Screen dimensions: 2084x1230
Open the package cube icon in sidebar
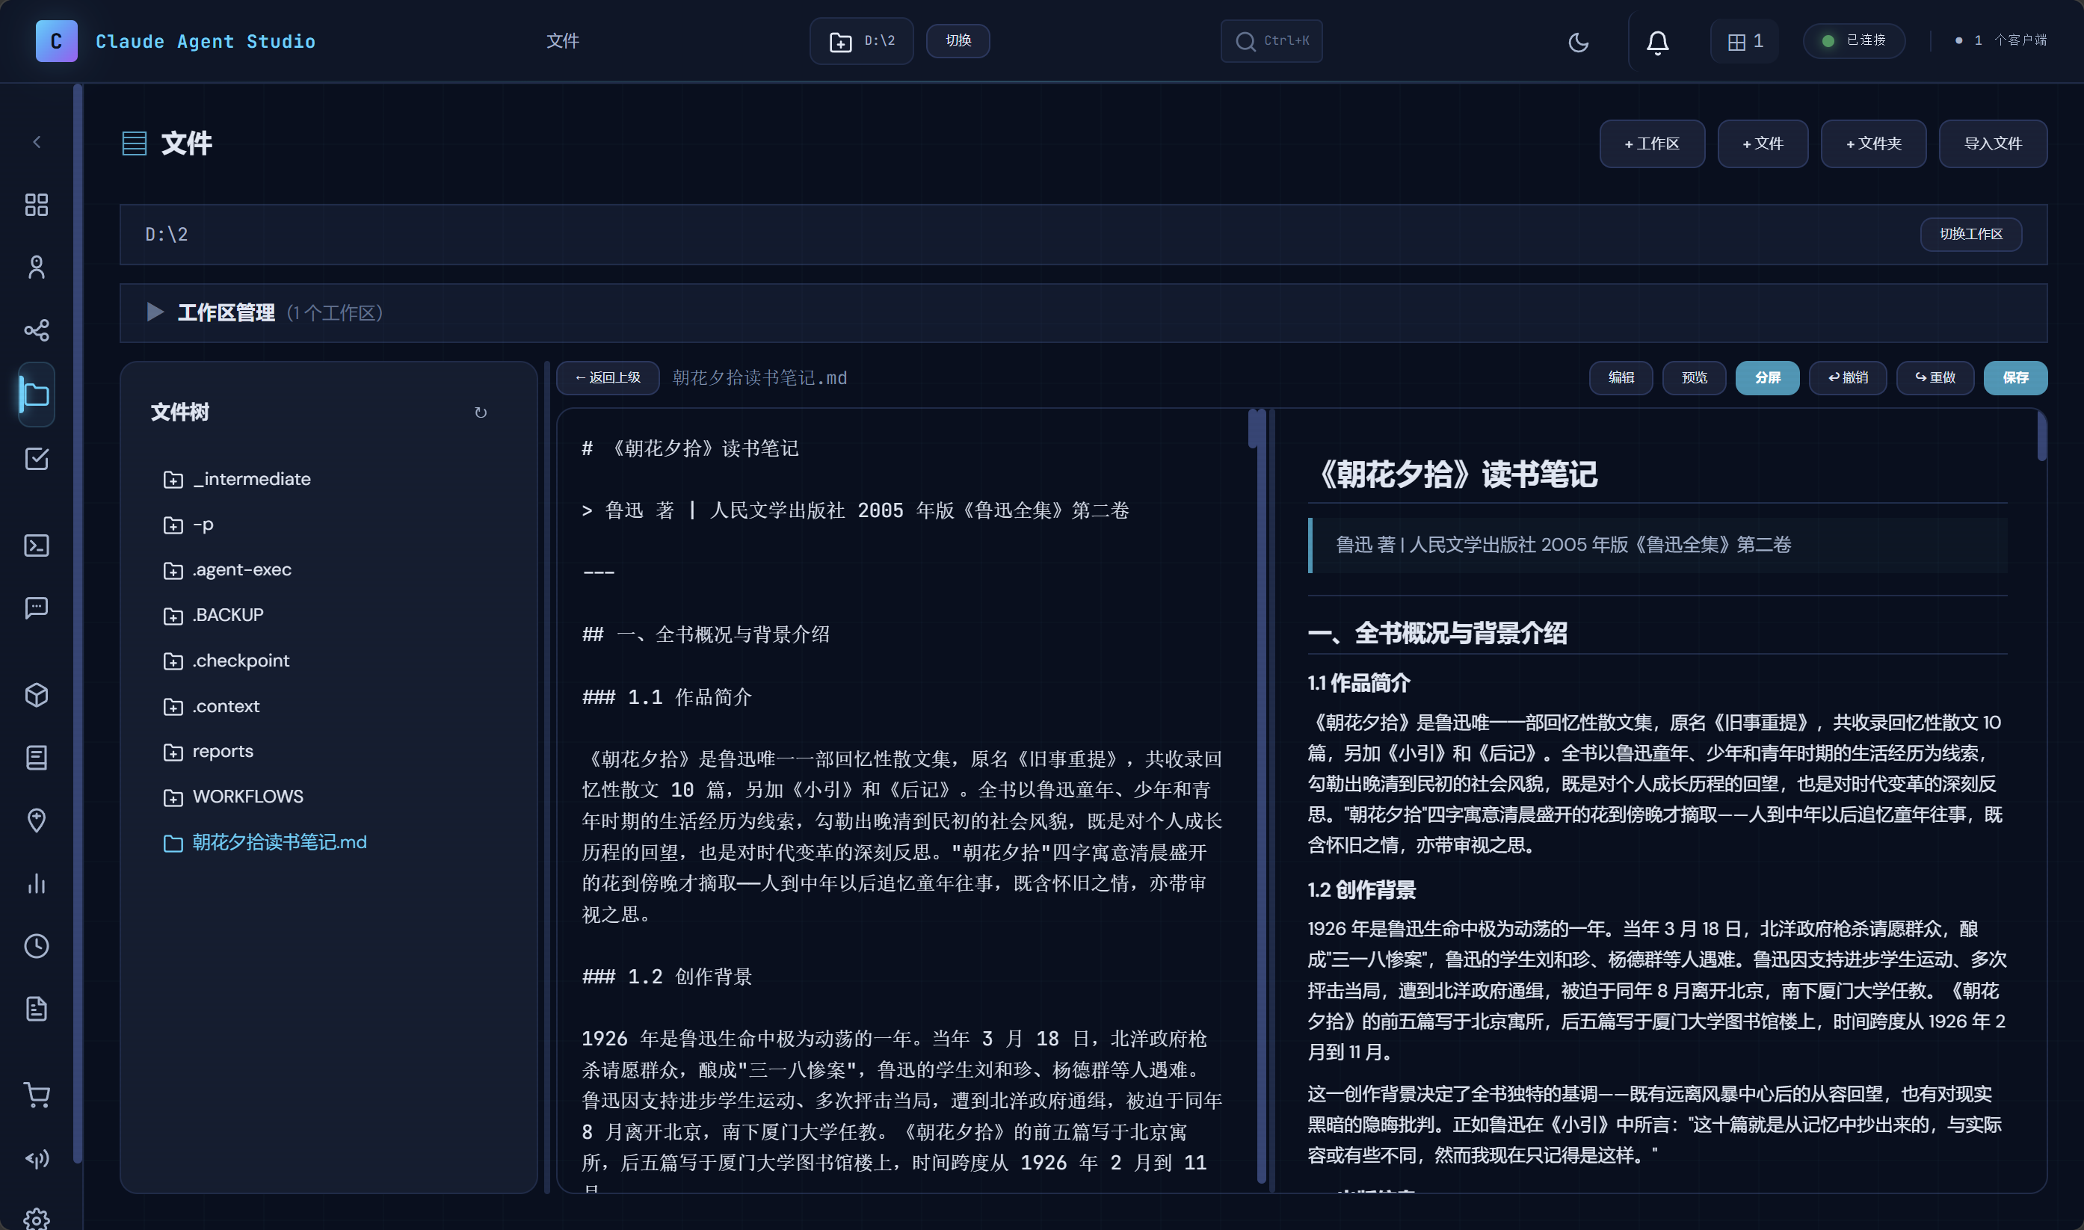coord(37,694)
